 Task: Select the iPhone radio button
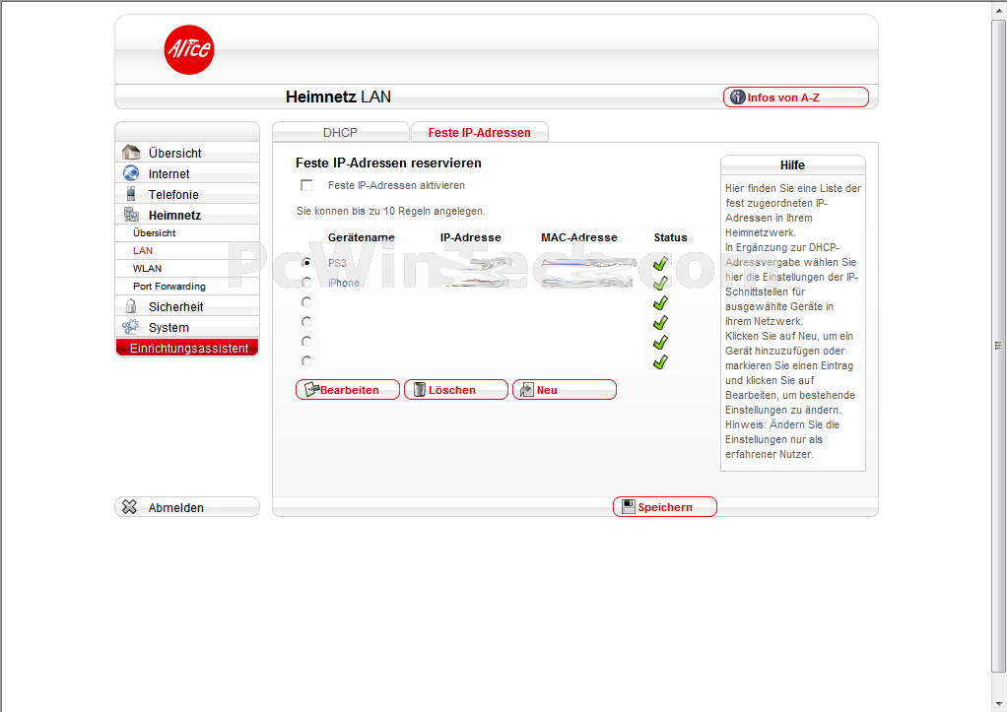pyautogui.click(x=306, y=282)
